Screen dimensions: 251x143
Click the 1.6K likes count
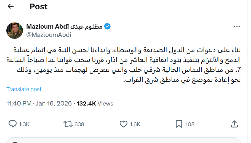[x=135, y=124]
